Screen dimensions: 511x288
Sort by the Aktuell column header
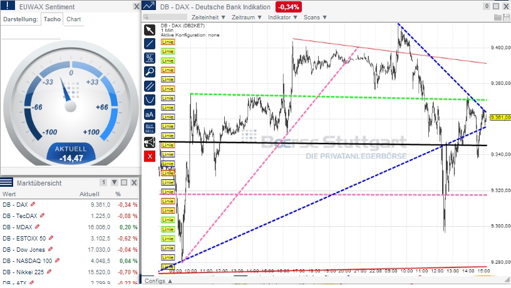90,194
